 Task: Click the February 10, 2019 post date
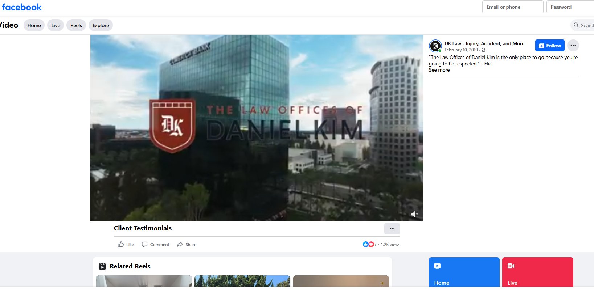pos(461,50)
